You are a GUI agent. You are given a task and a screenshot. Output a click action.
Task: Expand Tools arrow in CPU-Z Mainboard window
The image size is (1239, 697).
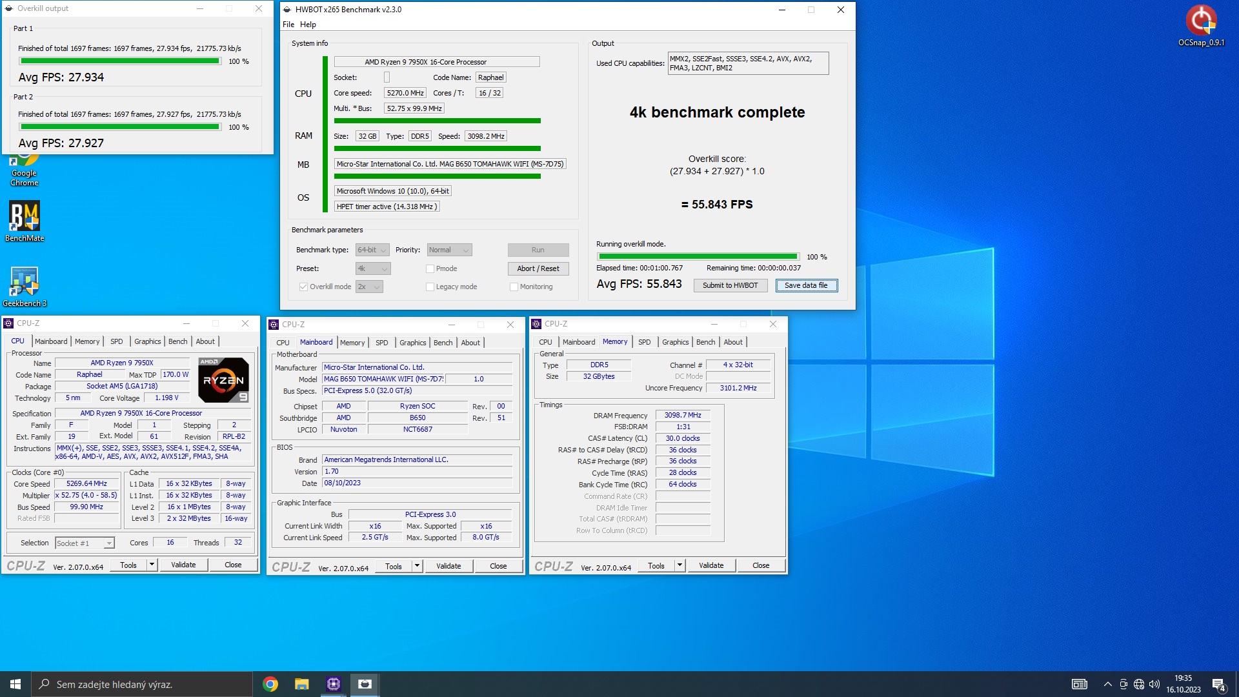coord(417,566)
